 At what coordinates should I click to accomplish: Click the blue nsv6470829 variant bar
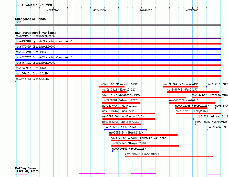click(x=118, y=49)
